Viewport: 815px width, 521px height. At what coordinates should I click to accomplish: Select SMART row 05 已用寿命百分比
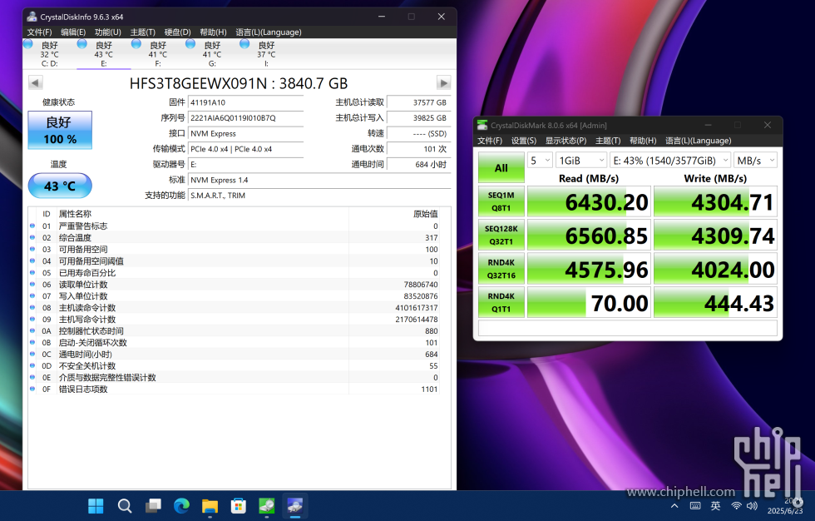pyautogui.click(x=234, y=273)
